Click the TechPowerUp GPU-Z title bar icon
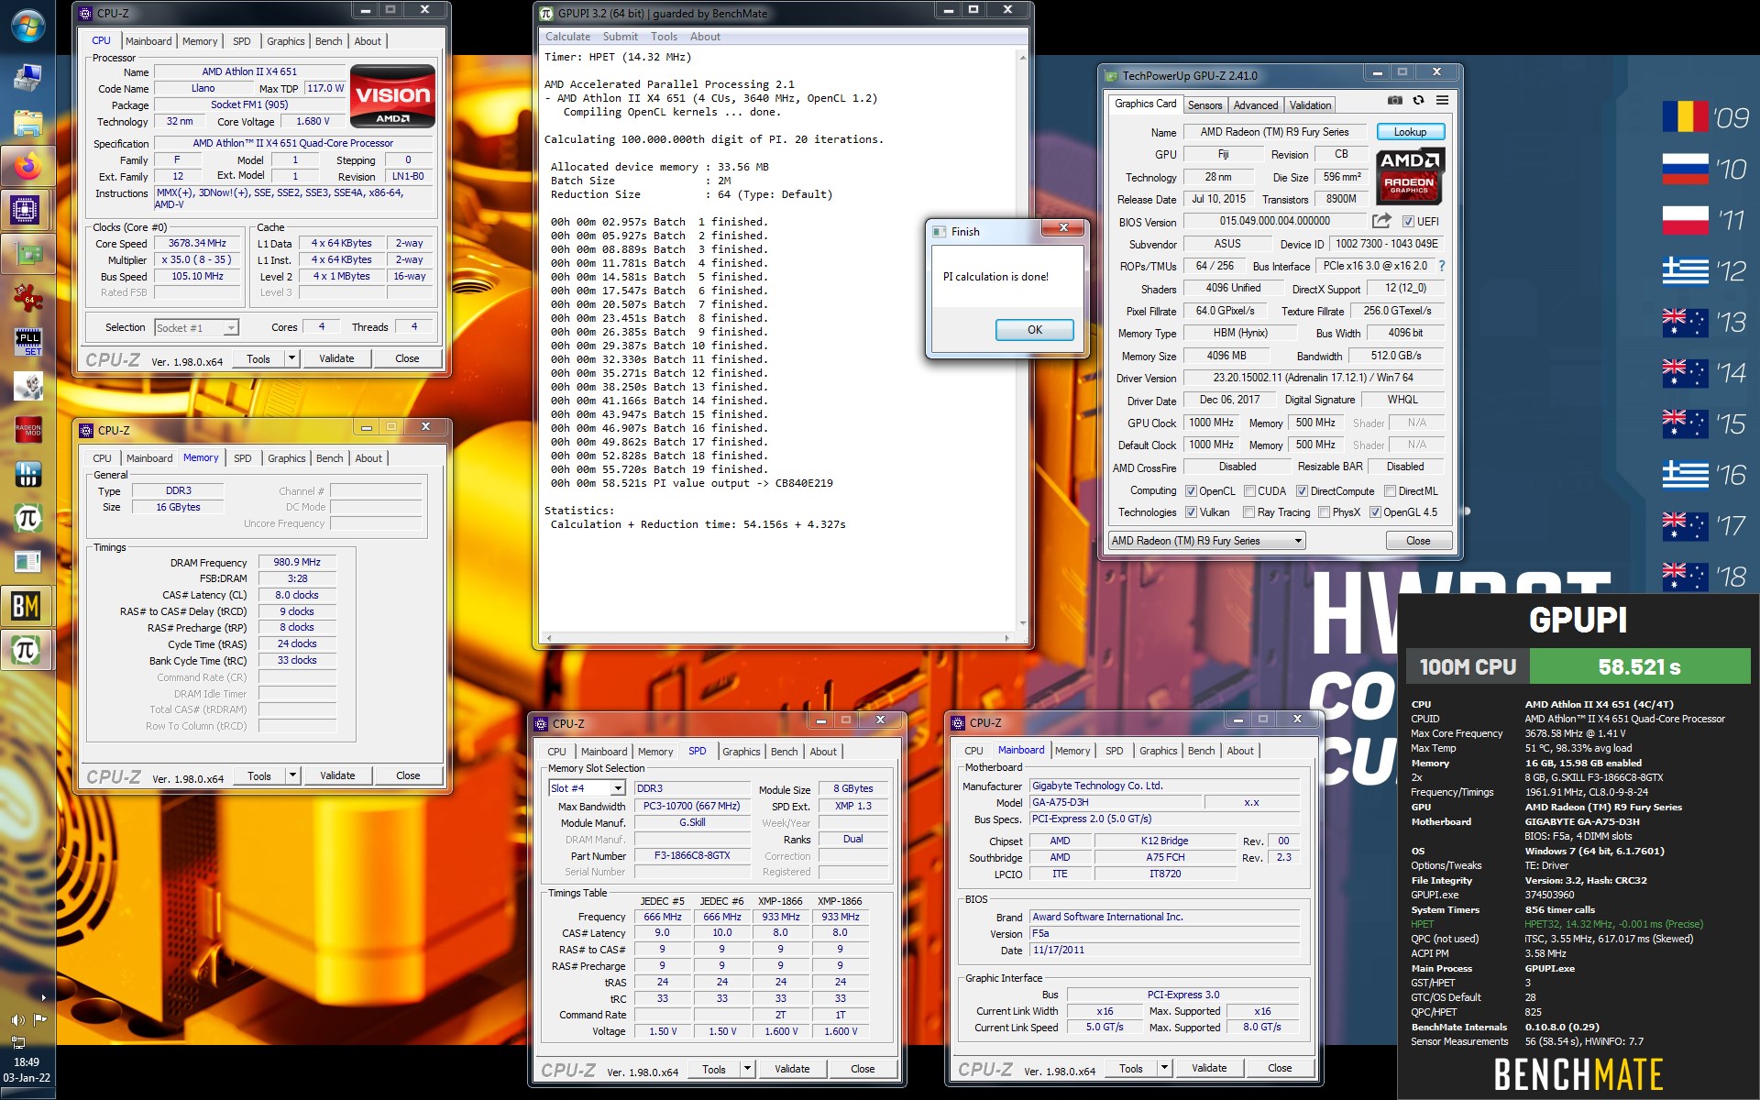This screenshot has height=1100, width=1760. (1112, 76)
